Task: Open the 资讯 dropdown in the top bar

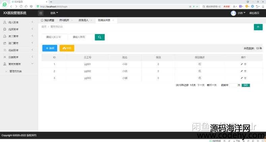Action: pos(54,13)
